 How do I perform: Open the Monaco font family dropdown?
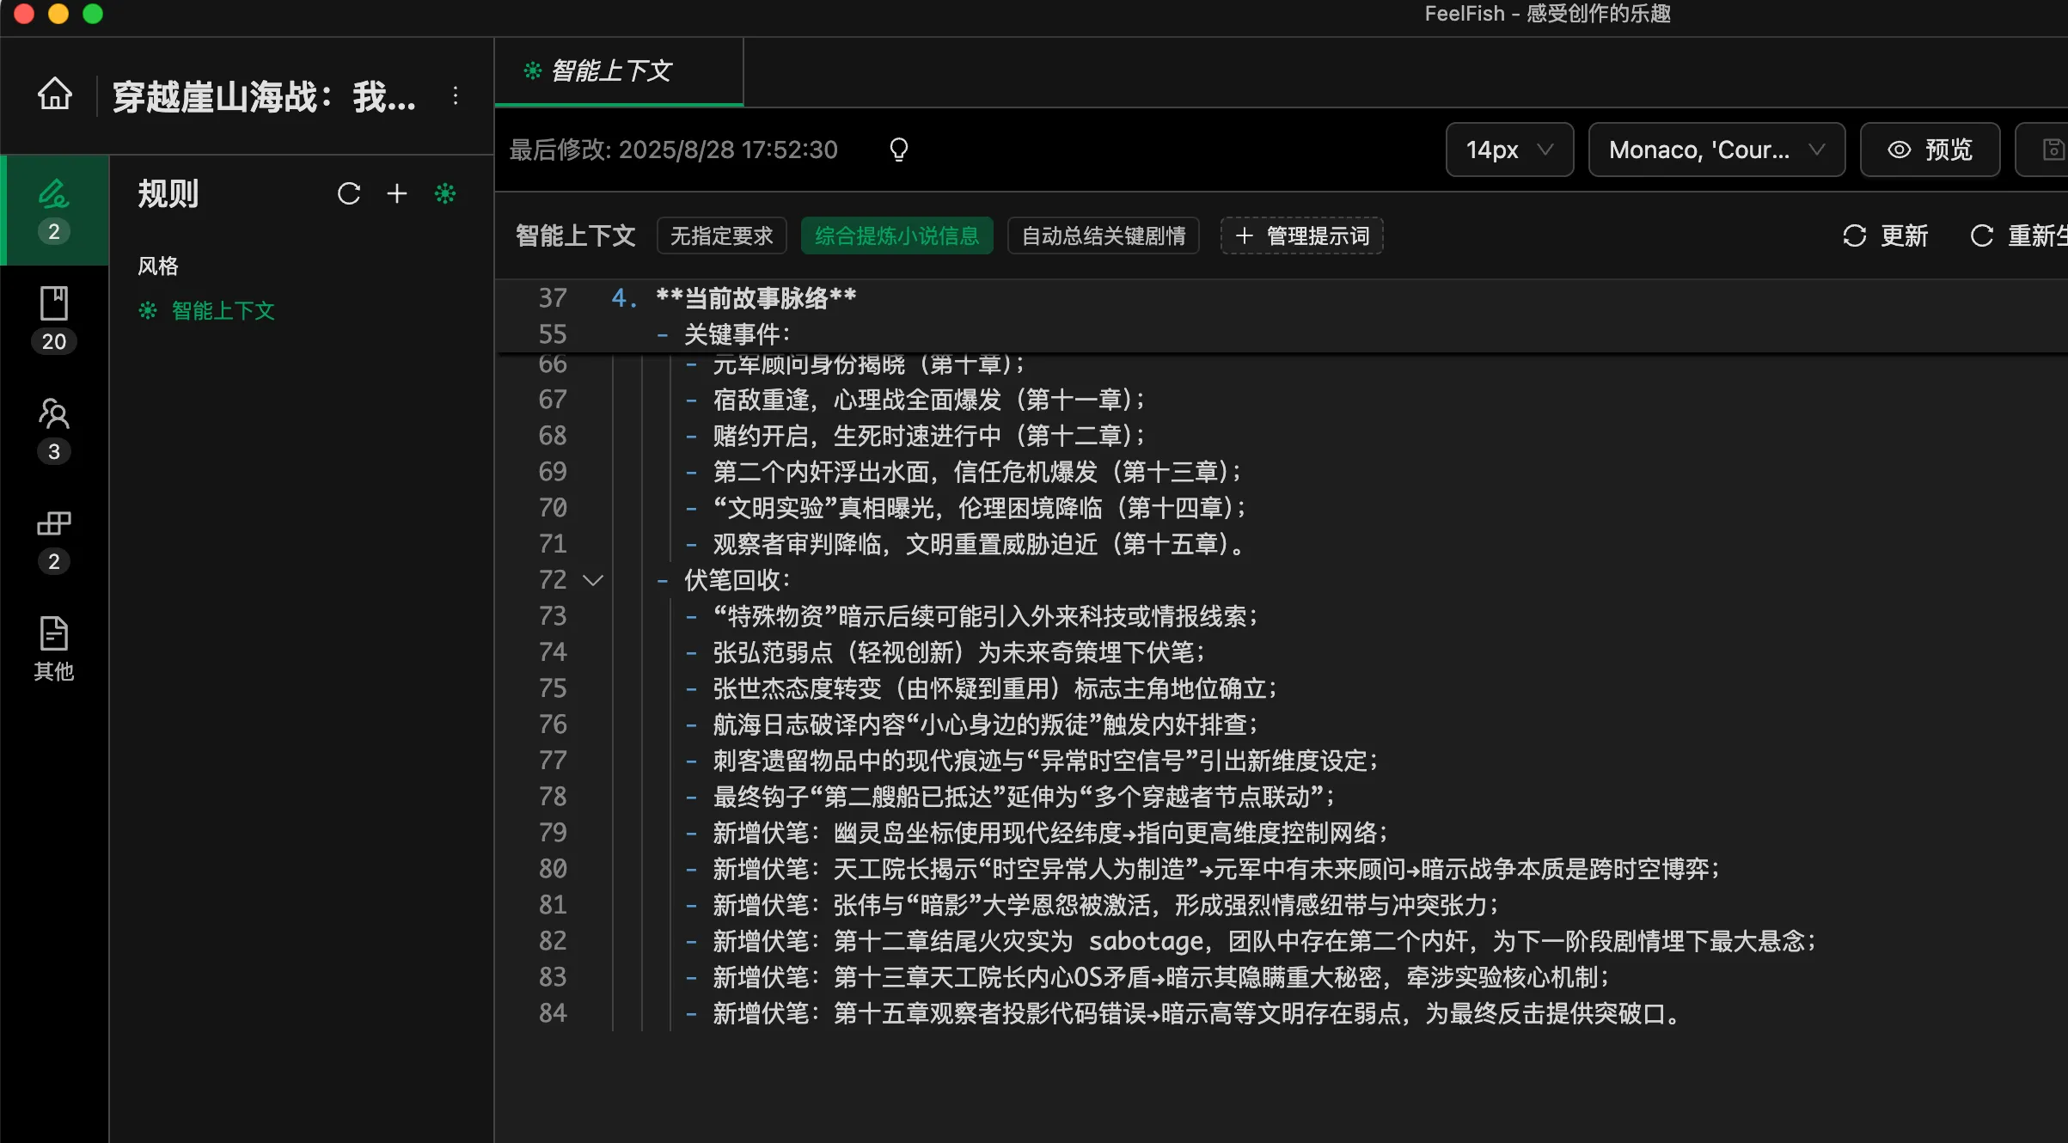click(1716, 150)
